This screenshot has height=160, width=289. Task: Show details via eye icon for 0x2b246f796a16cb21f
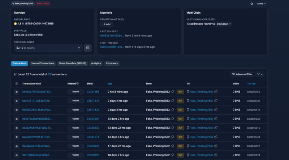click(17, 128)
